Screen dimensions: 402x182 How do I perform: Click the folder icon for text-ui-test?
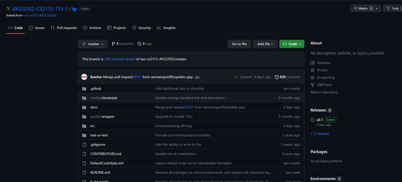coord(84,135)
